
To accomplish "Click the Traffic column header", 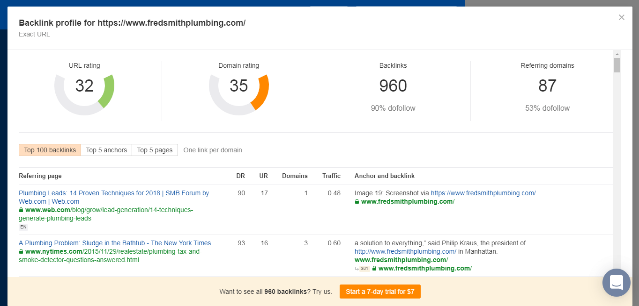I will tap(331, 176).
